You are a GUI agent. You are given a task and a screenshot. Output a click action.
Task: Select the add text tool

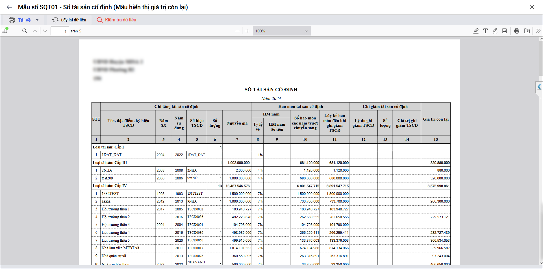tap(485, 31)
